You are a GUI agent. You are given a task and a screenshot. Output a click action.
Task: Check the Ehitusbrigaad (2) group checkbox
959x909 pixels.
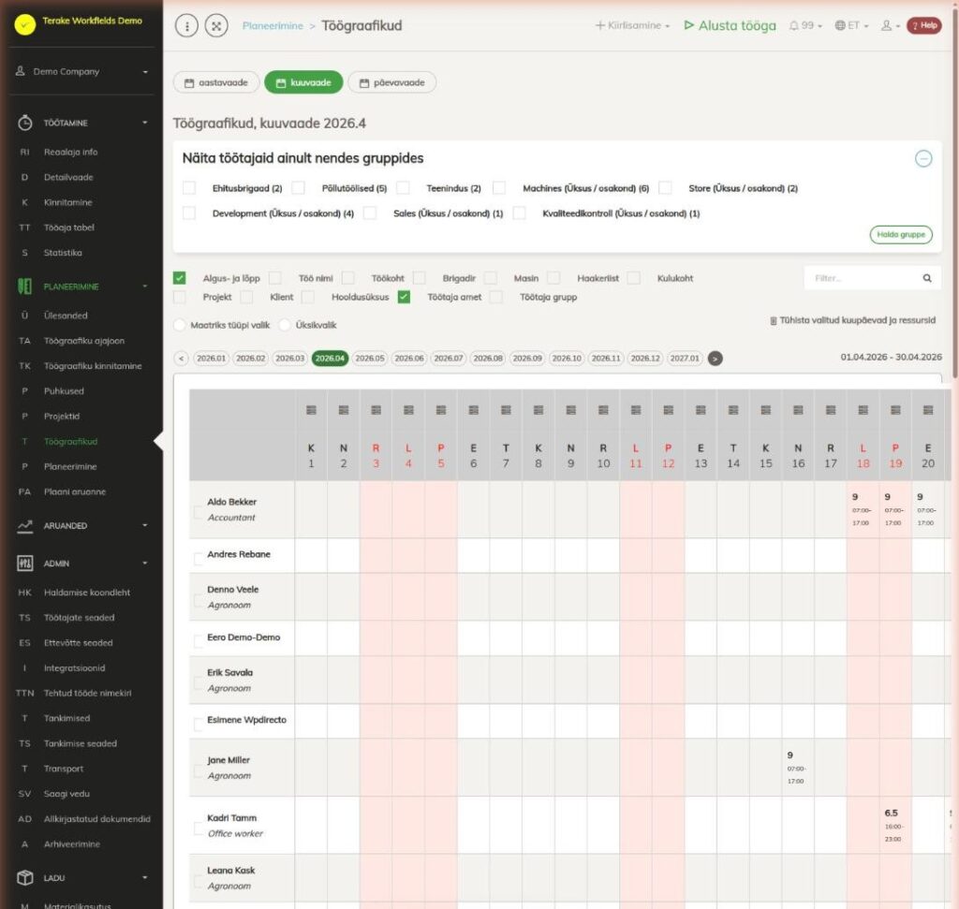189,188
